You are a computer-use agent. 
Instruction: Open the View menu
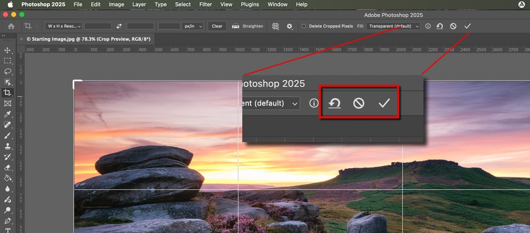226,5
